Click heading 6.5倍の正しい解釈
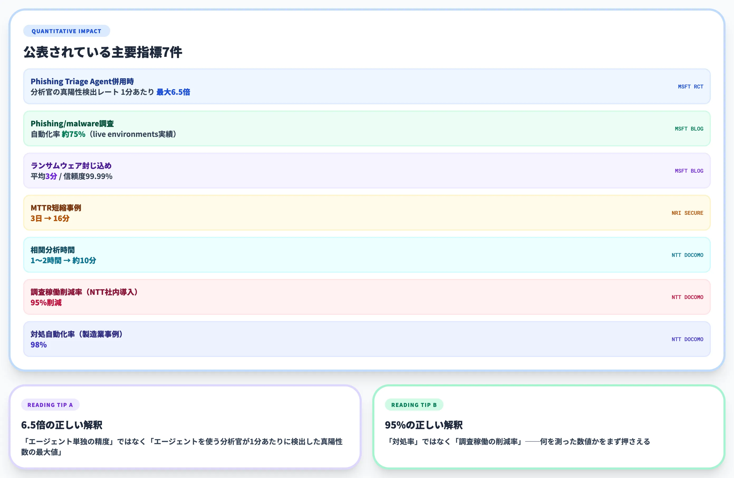The image size is (734, 478). click(62, 425)
